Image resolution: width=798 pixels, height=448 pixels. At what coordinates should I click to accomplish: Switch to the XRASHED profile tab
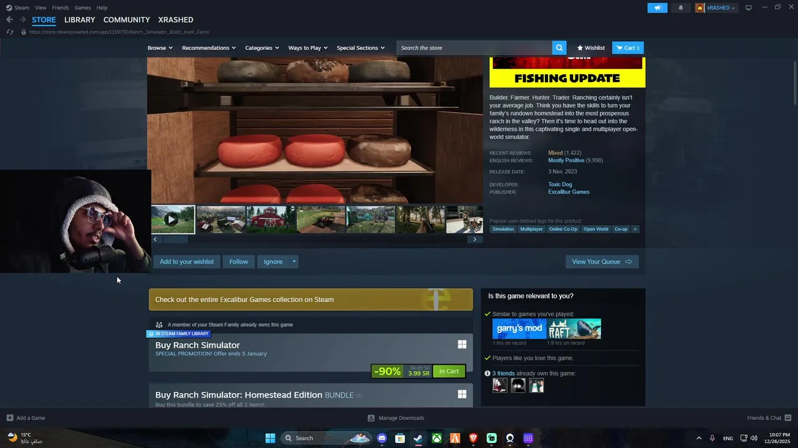[176, 20]
